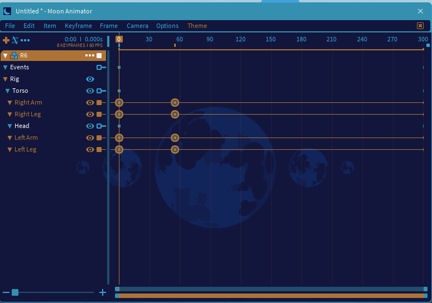432x303 pixels.
Task: Click the zoom in plus icon
Action: pos(103,292)
